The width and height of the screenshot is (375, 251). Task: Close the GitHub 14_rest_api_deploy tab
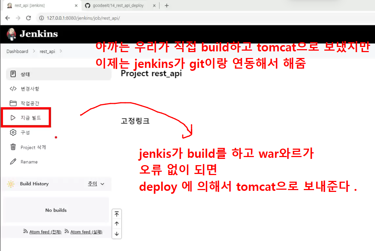[x=154, y=6]
